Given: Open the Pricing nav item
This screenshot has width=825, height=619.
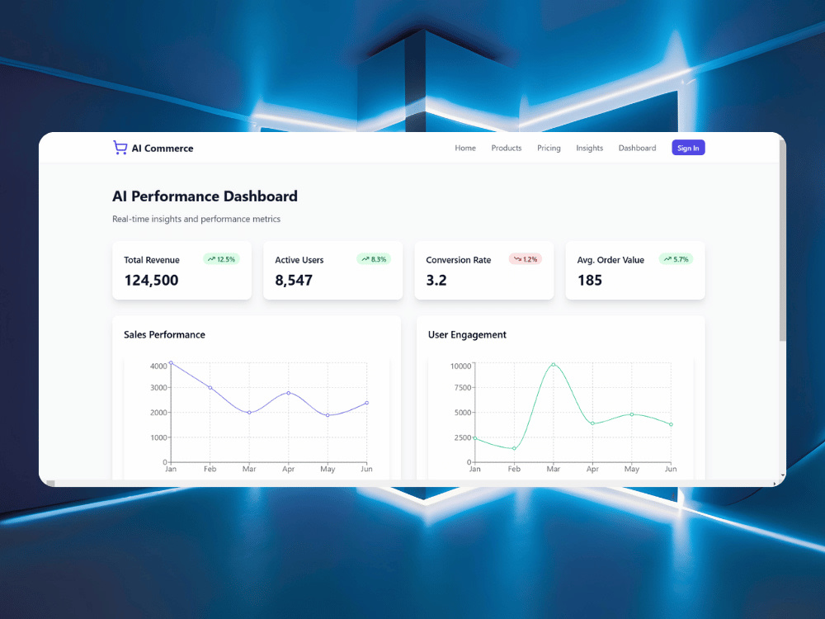Looking at the screenshot, I should coord(549,148).
